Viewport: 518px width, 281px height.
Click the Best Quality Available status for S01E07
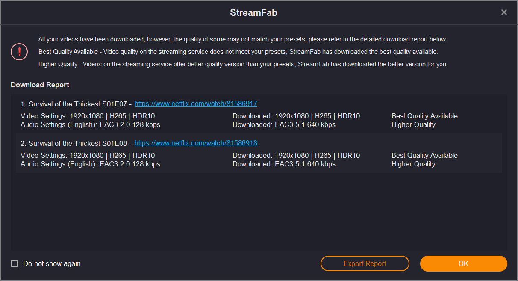pos(424,116)
